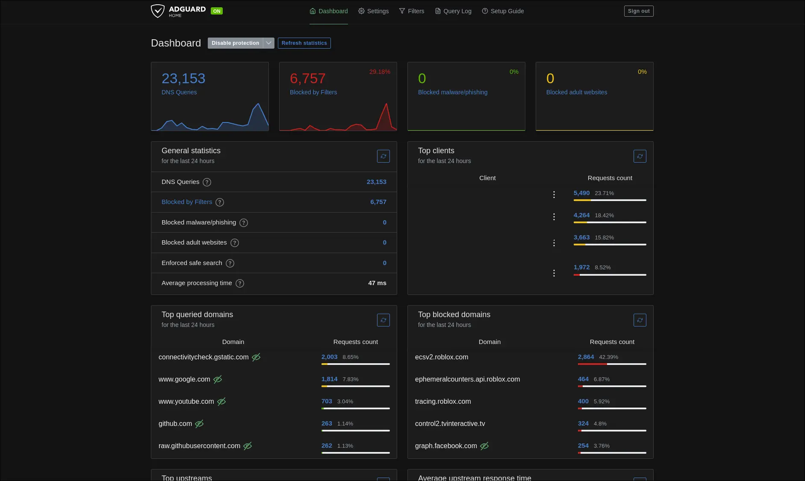Click the red progress bar for ecsv2.roblox.com
This screenshot has height=481, width=805.
[x=592, y=365]
